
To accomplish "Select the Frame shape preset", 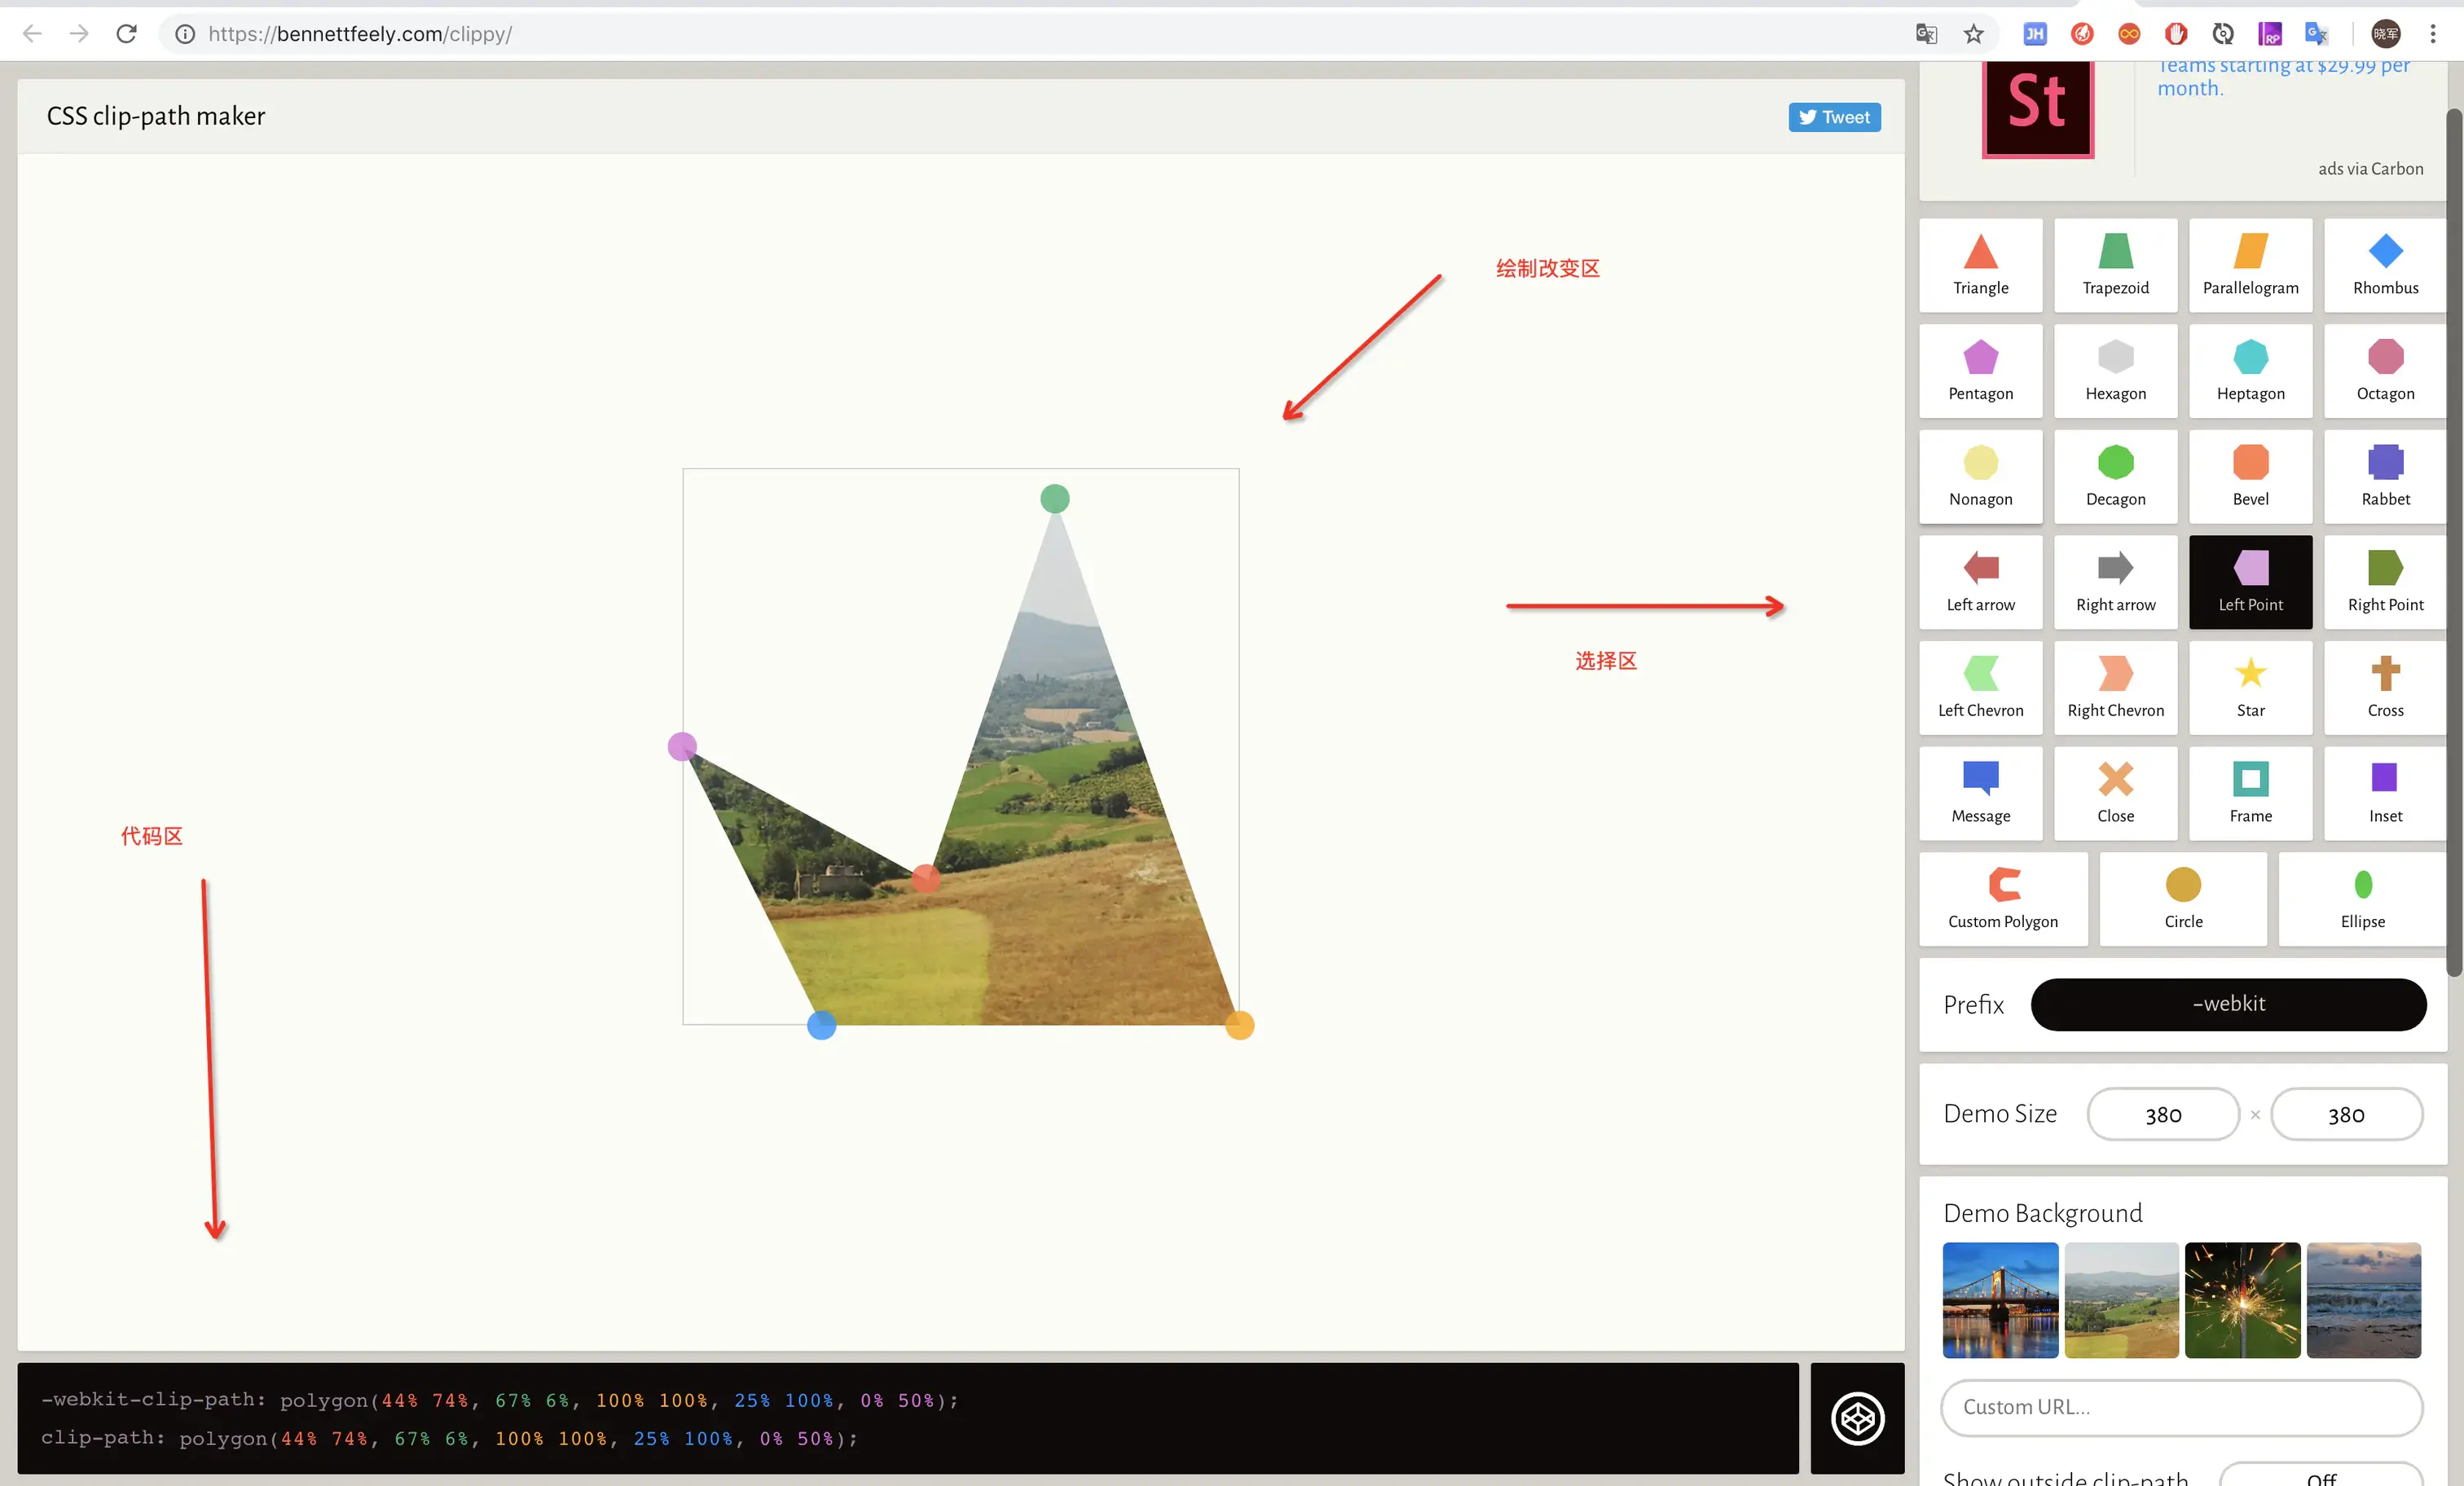I will [2250, 793].
